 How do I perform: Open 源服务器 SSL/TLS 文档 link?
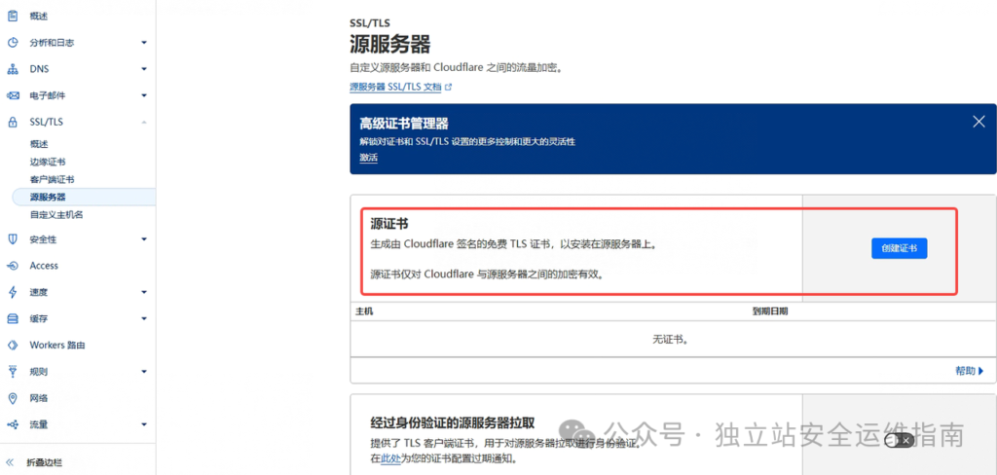click(395, 87)
